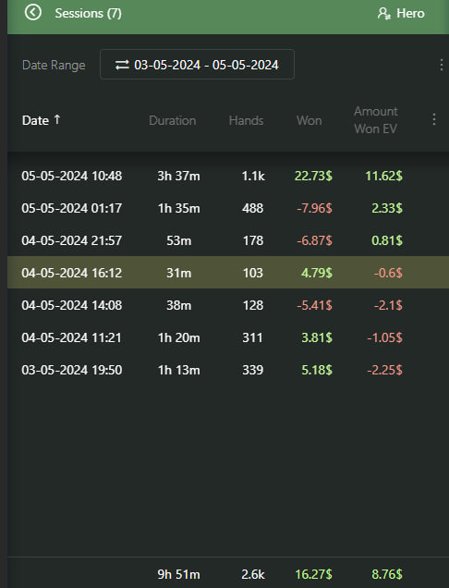This screenshot has height=588, width=449.
Task: Sort sessions by Duration column
Action: point(173,120)
